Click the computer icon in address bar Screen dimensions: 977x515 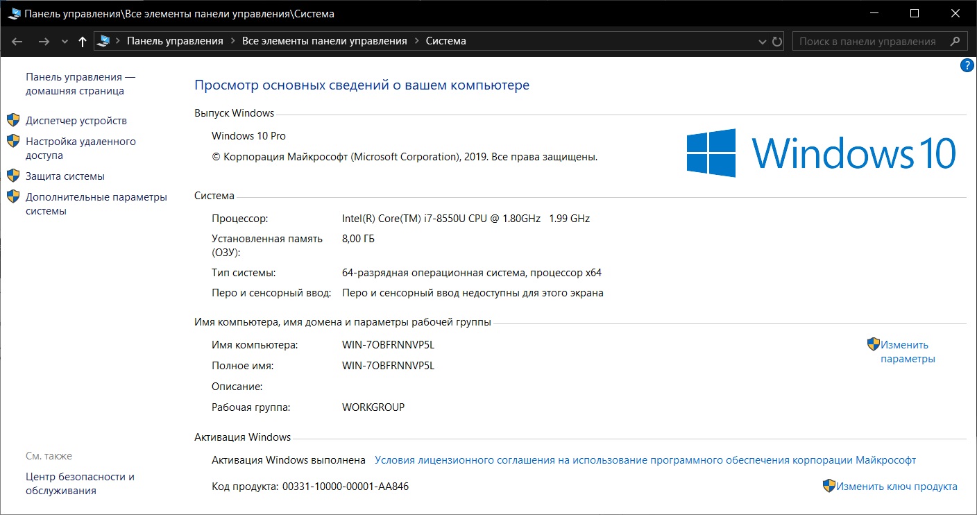(x=104, y=41)
